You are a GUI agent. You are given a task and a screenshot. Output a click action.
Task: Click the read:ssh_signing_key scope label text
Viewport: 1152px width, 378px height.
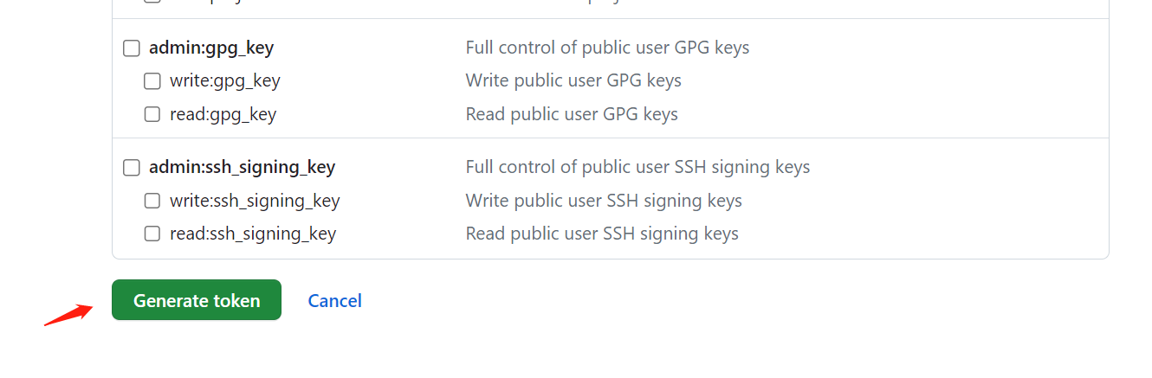[253, 234]
